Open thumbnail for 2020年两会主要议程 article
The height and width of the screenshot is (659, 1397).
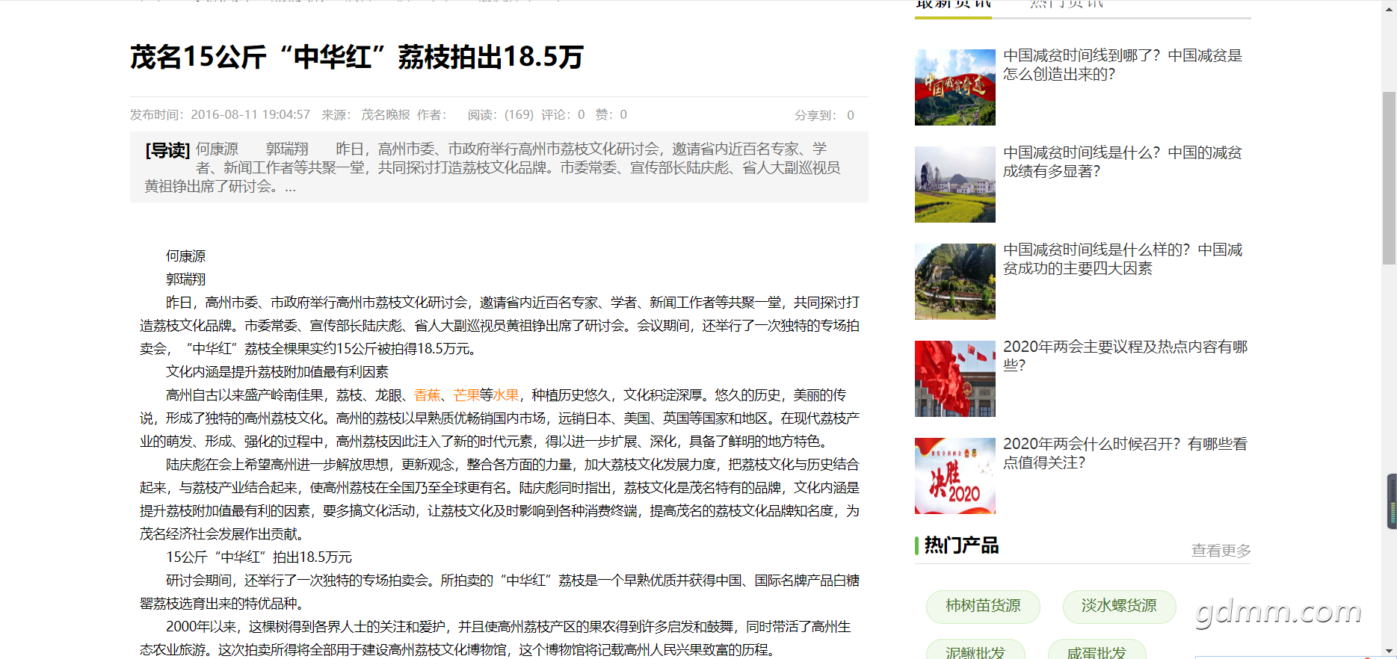955,379
